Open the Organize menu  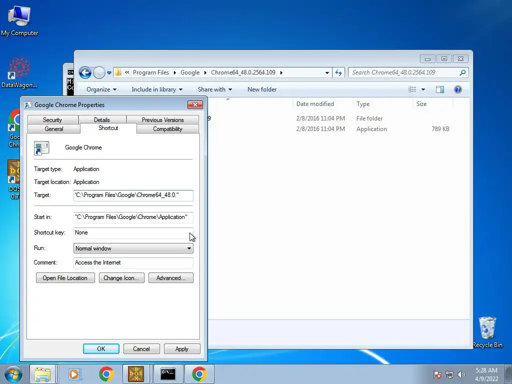point(101,89)
